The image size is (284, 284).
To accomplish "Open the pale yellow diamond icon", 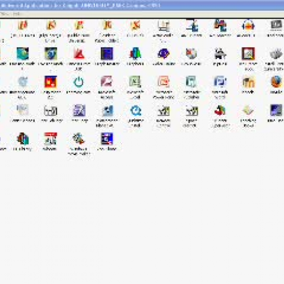I will click(x=248, y=110).
